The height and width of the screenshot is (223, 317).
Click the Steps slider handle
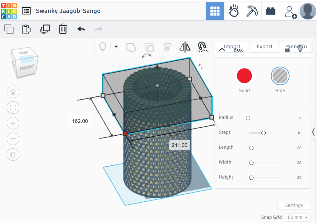(x=263, y=133)
